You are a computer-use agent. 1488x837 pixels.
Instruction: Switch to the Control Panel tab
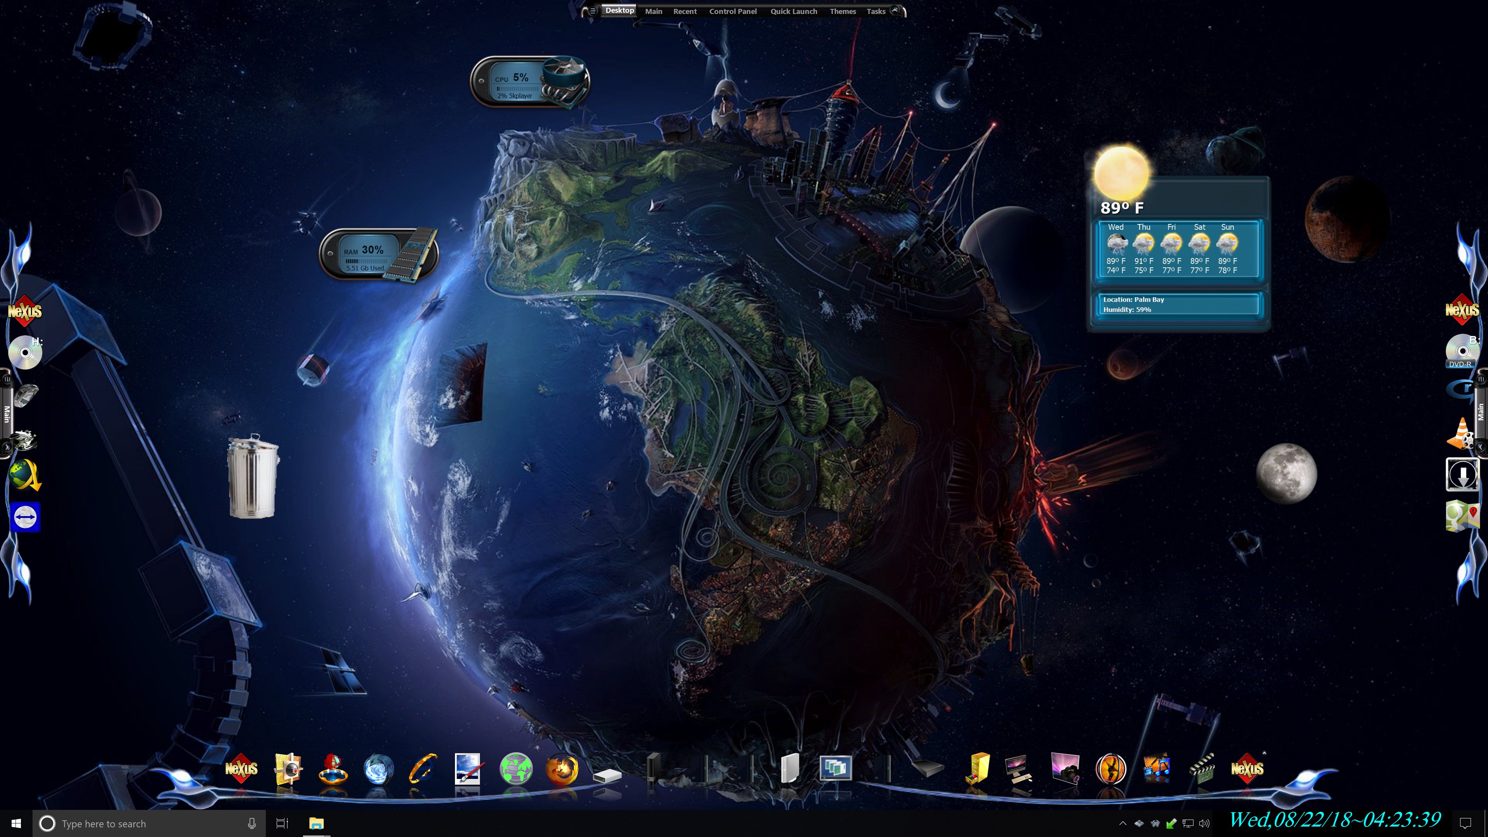[732, 12]
